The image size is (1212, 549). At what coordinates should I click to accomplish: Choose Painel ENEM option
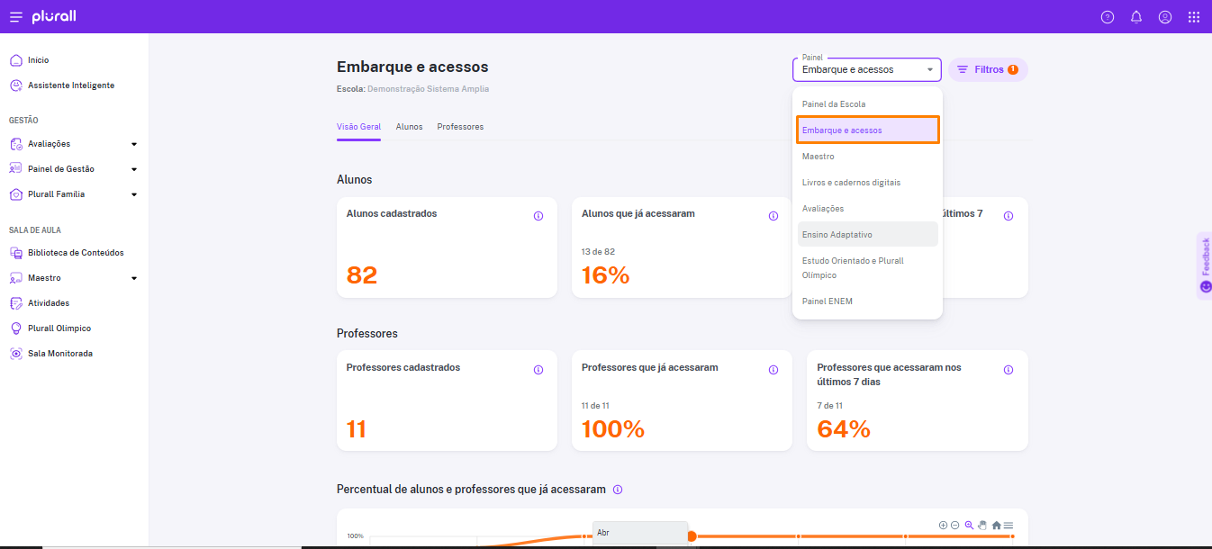[x=867, y=301]
